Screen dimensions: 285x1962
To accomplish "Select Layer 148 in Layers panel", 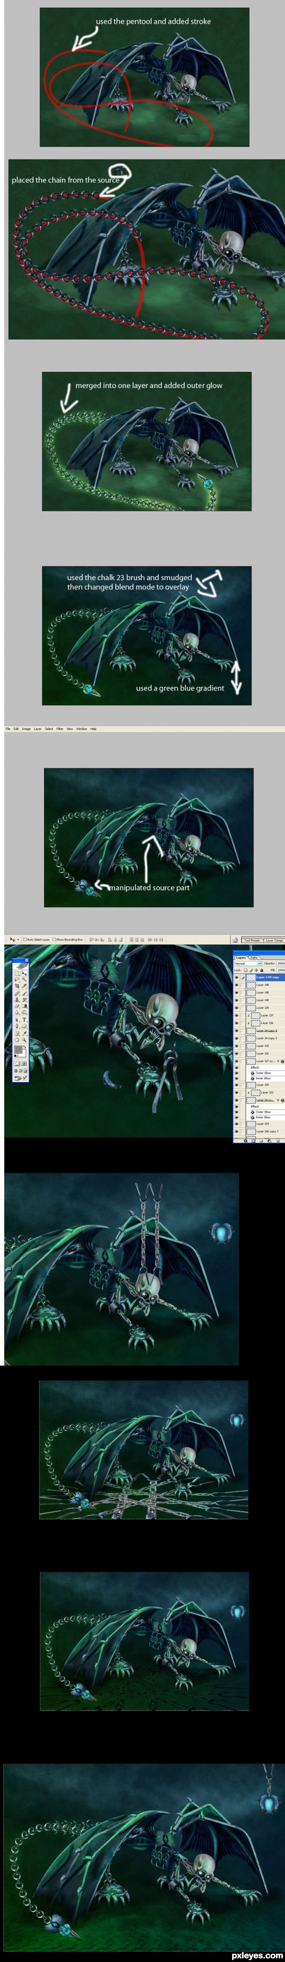I will click(265, 985).
